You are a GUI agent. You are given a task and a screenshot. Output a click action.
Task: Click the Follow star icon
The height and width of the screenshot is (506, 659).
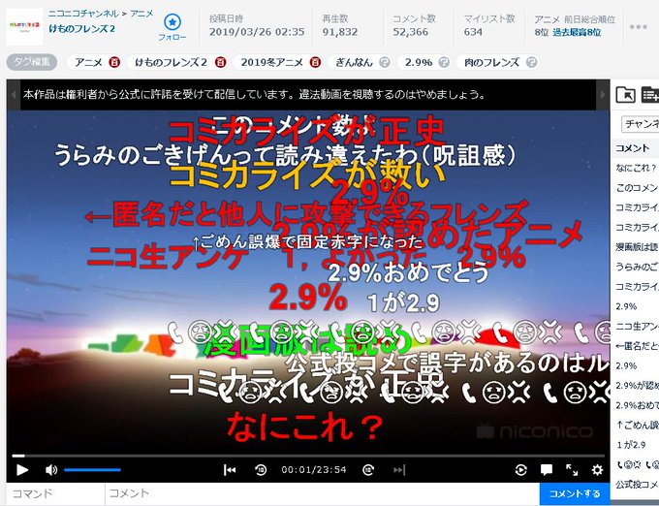point(172,22)
